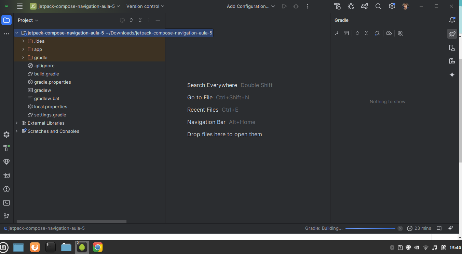
Task: Open Logcat tool window
Action: coord(6,175)
